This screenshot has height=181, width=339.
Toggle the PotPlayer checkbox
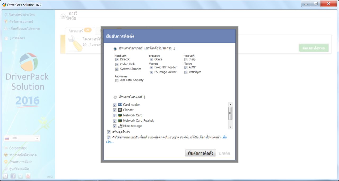click(x=186, y=72)
